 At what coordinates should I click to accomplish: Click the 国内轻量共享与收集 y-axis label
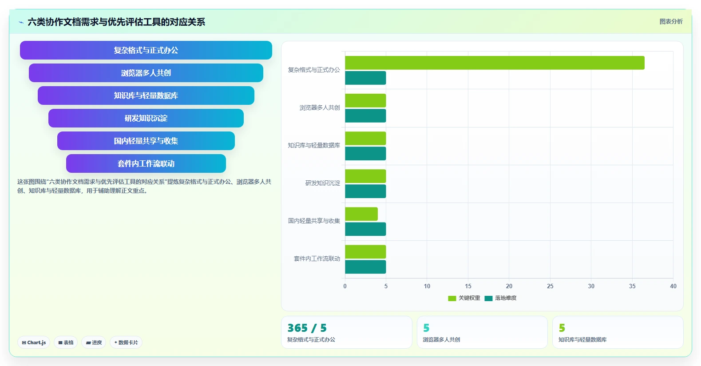(314, 221)
